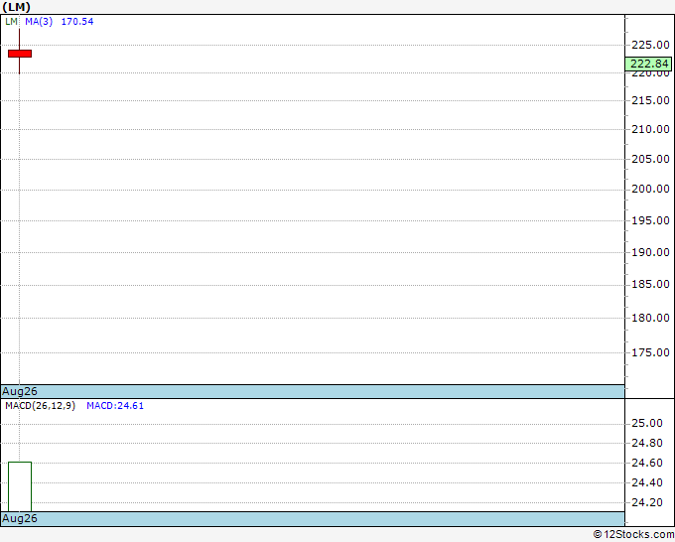This screenshot has height=542, width=675.
Task: Click the MACD:24.61 value text
Action: click(x=115, y=406)
